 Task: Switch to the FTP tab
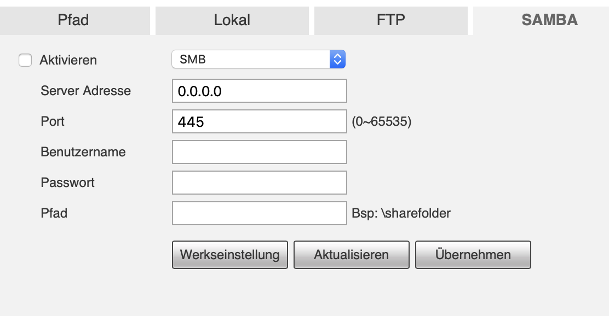390,20
